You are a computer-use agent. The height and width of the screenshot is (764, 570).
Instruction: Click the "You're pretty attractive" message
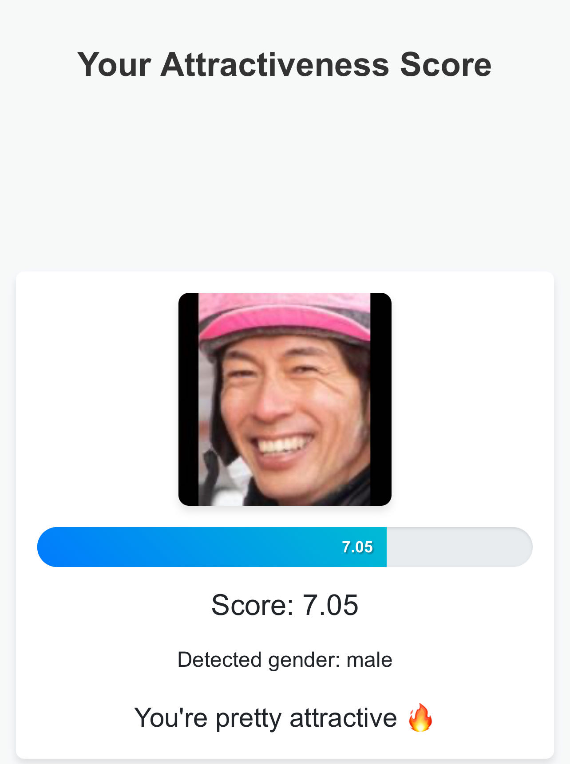click(x=265, y=718)
